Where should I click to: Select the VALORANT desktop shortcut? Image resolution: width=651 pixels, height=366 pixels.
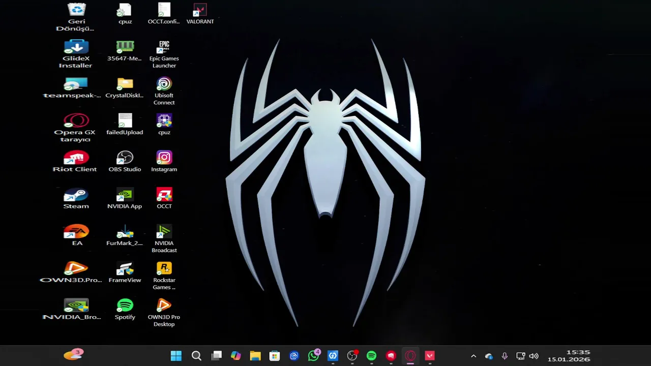point(200,14)
